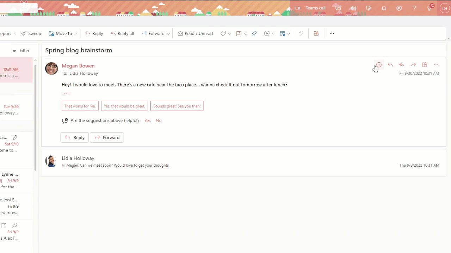
Task: Click the calendar-gear icon in the toolbar
Action: [282, 33]
